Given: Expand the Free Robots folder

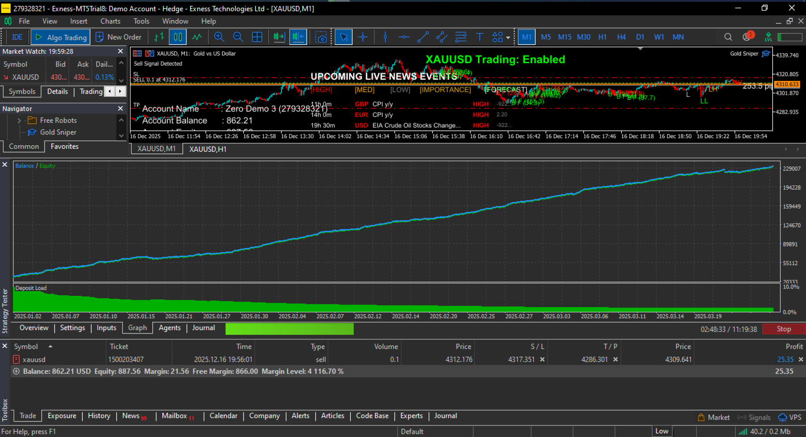Looking at the screenshot, I should pyautogui.click(x=19, y=120).
